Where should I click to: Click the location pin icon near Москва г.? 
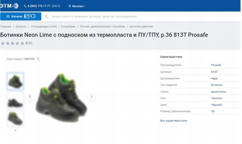tap(69, 6)
